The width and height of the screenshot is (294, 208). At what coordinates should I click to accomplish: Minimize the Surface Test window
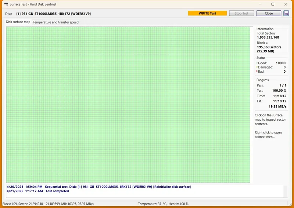(259, 4)
